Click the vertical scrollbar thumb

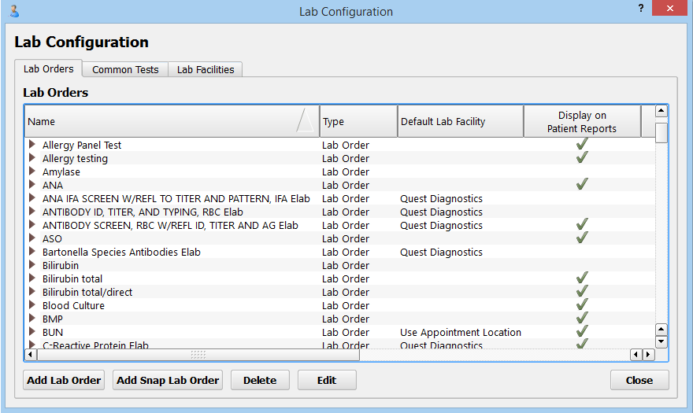661,132
